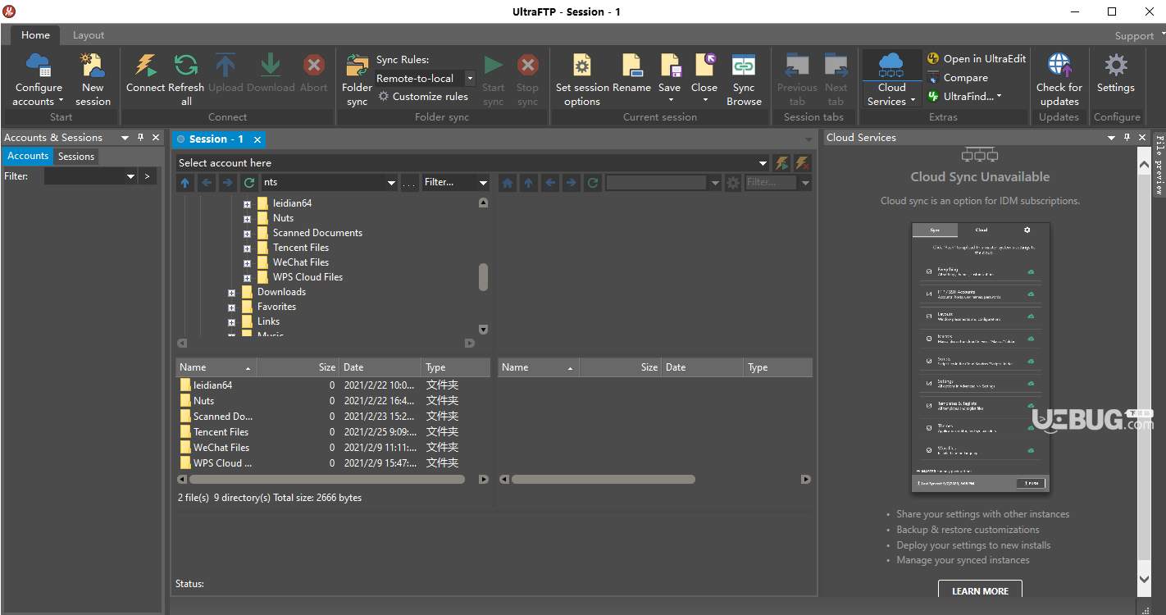Click the folder tree vertical scrollbar thumb
Image resolution: width=1166 pixels, height=615 pixels.
pyautogui.click(x=483, y=276)
